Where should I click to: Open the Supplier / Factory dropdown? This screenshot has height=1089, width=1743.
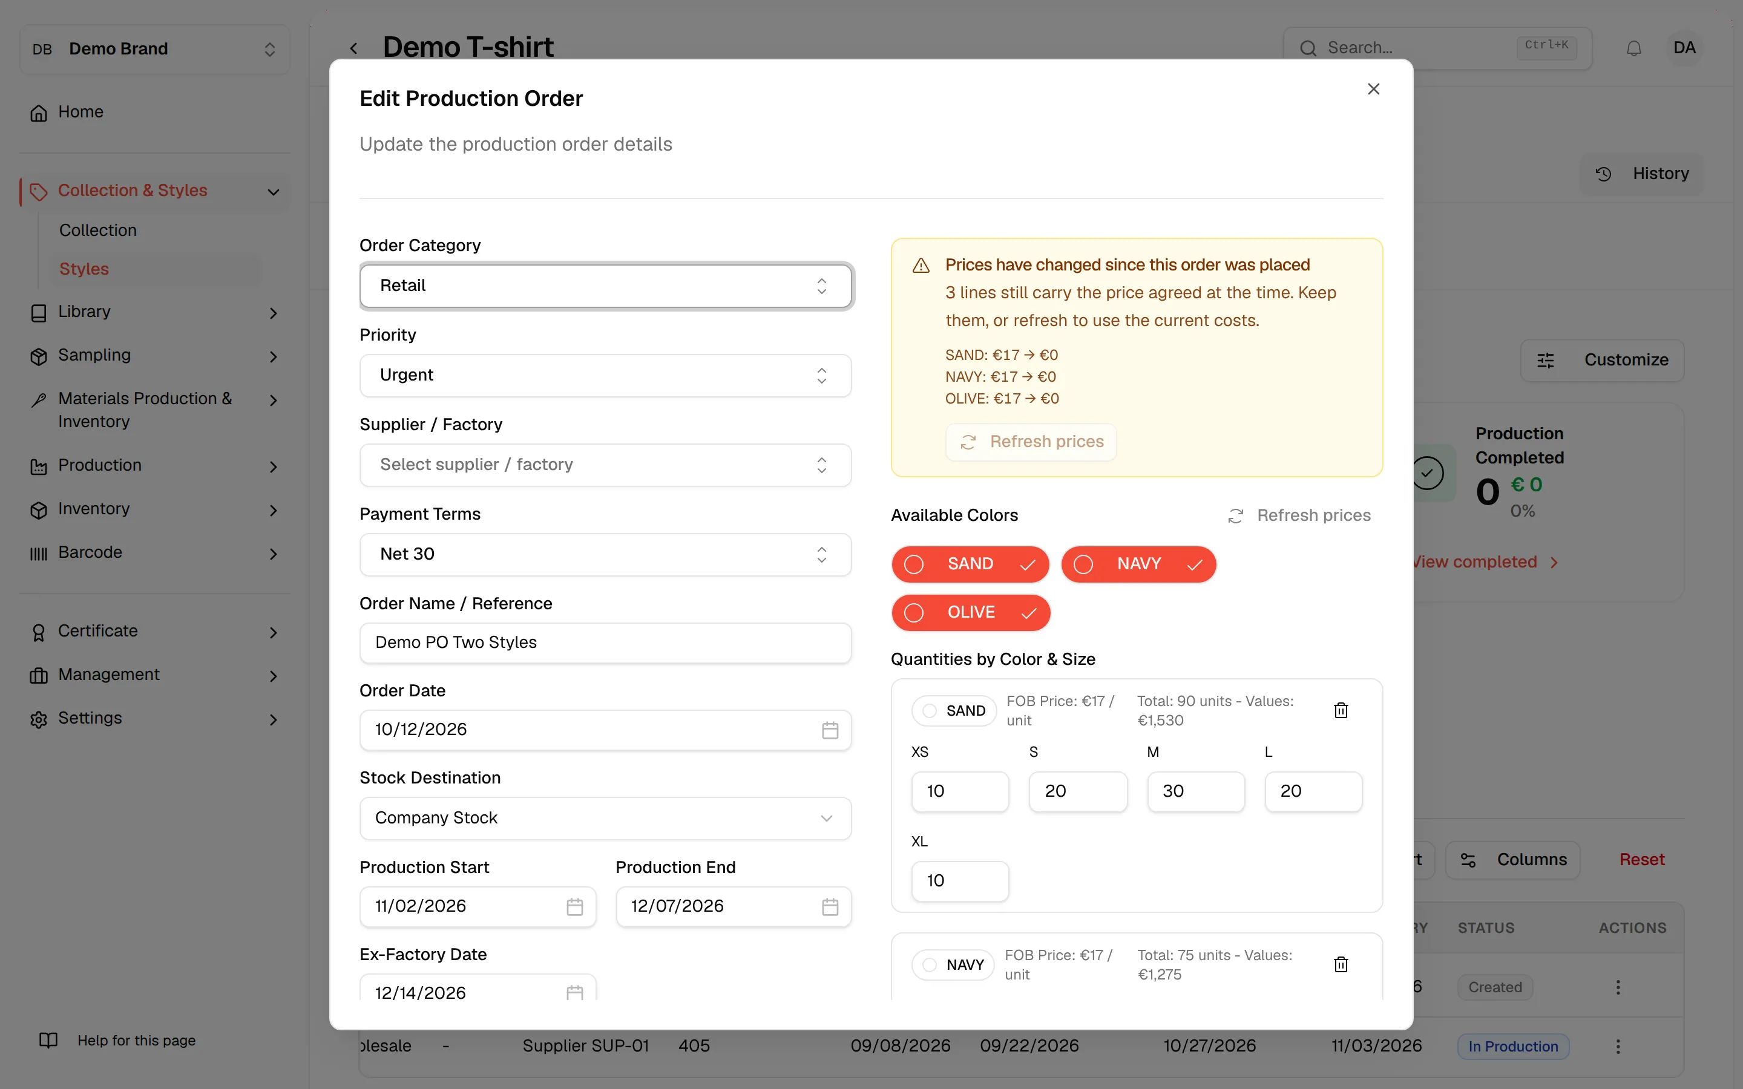click(605, 465)
